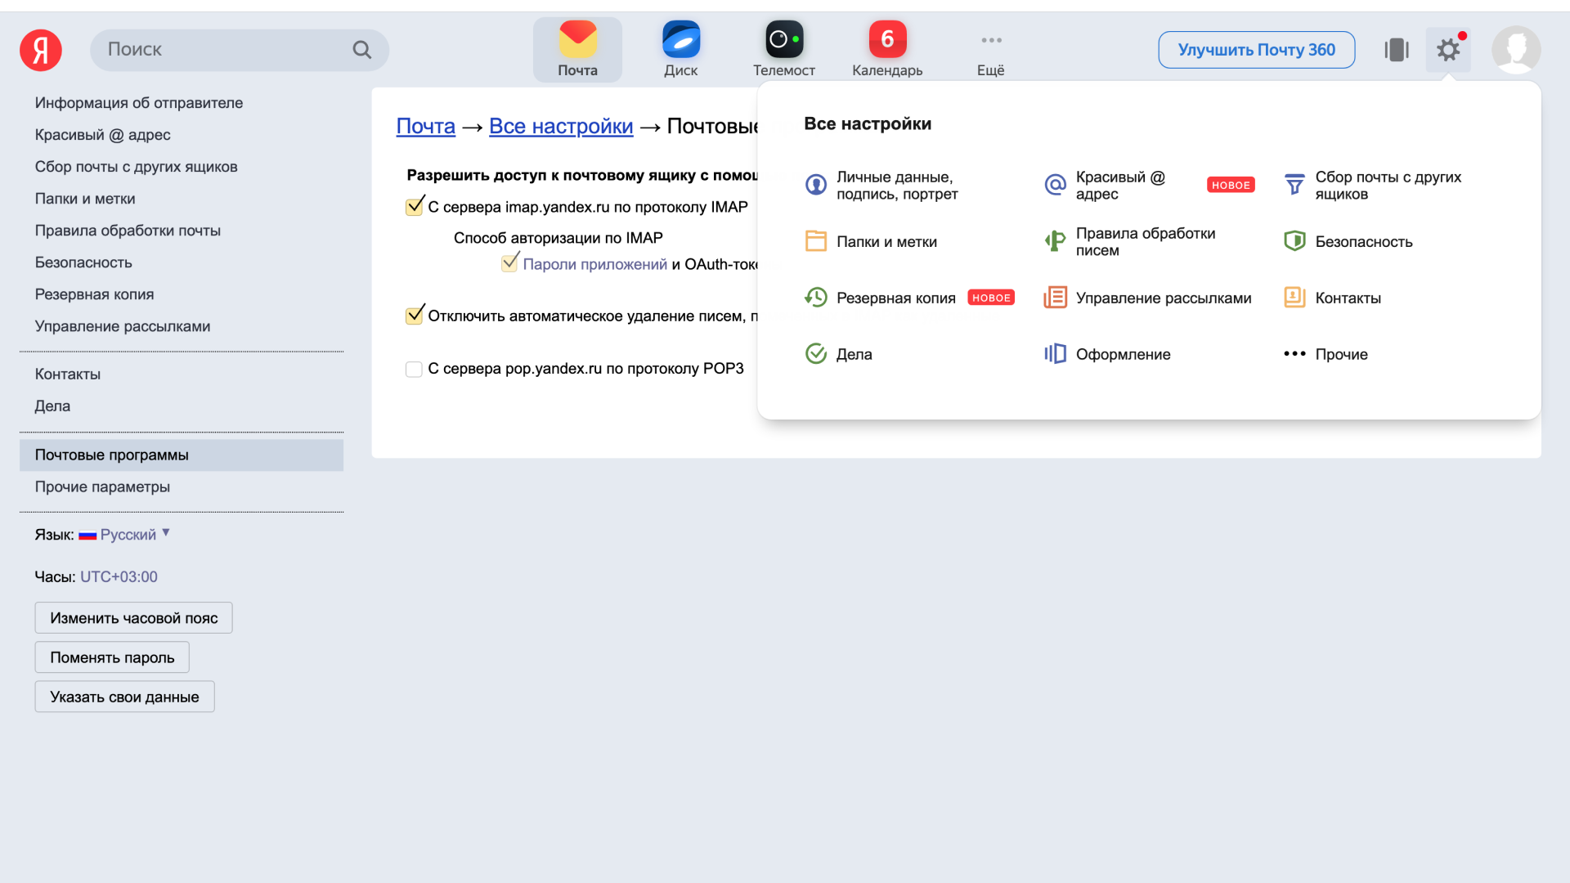Click Указать свои данные button
This screenshot has height=883, width=1570.
[124, 697]
